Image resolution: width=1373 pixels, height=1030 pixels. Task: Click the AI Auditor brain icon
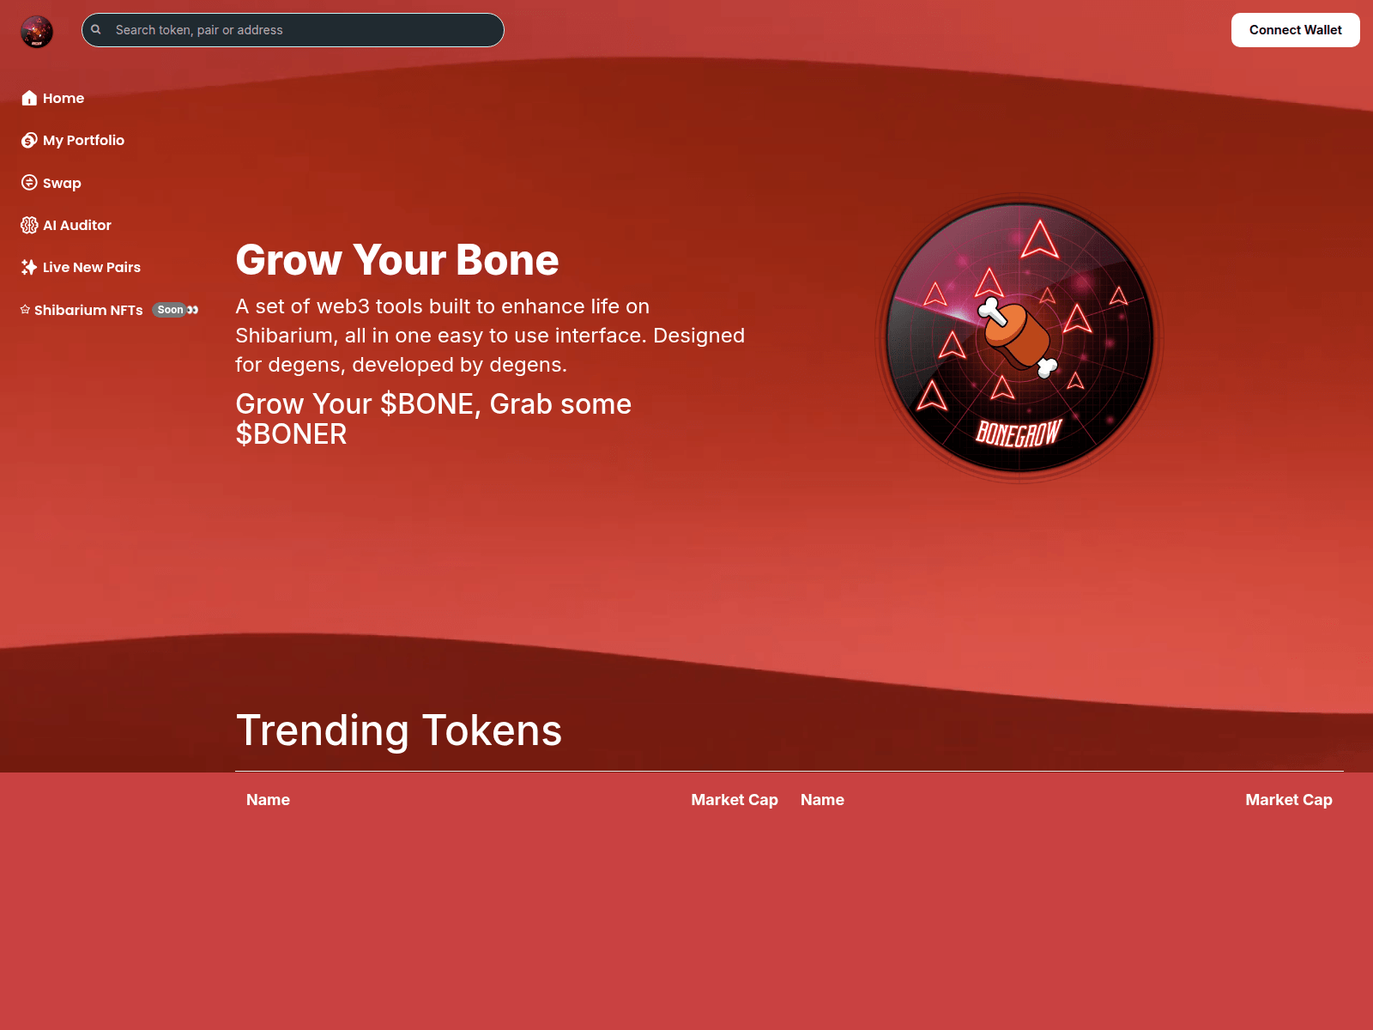pyautogui.click(x=28, y=224)
